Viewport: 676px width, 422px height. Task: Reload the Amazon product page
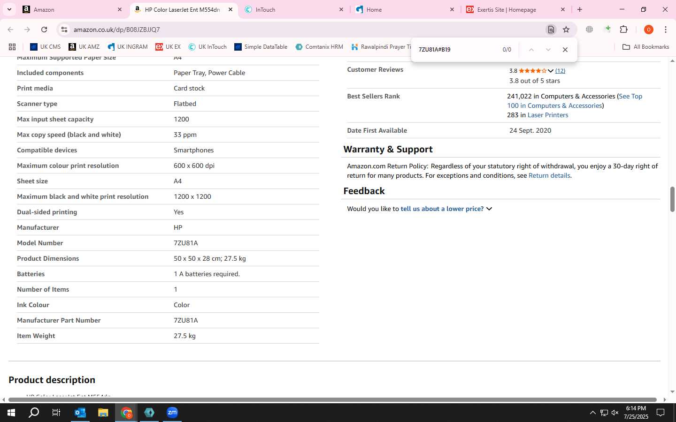[44, 30]
